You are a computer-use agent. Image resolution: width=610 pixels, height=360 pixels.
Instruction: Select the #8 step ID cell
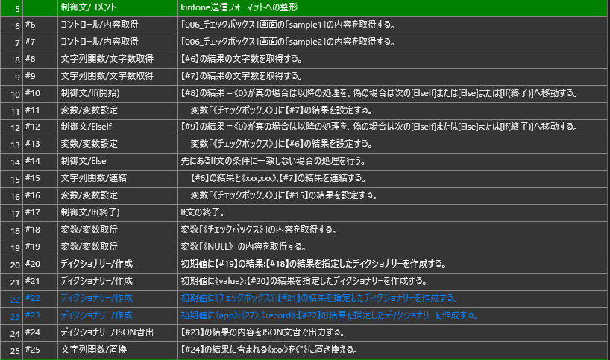pos(31,59)
